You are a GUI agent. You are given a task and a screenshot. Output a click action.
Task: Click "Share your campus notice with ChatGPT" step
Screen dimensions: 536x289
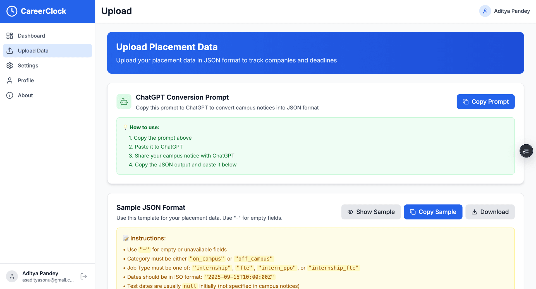[x=182, y=156]
